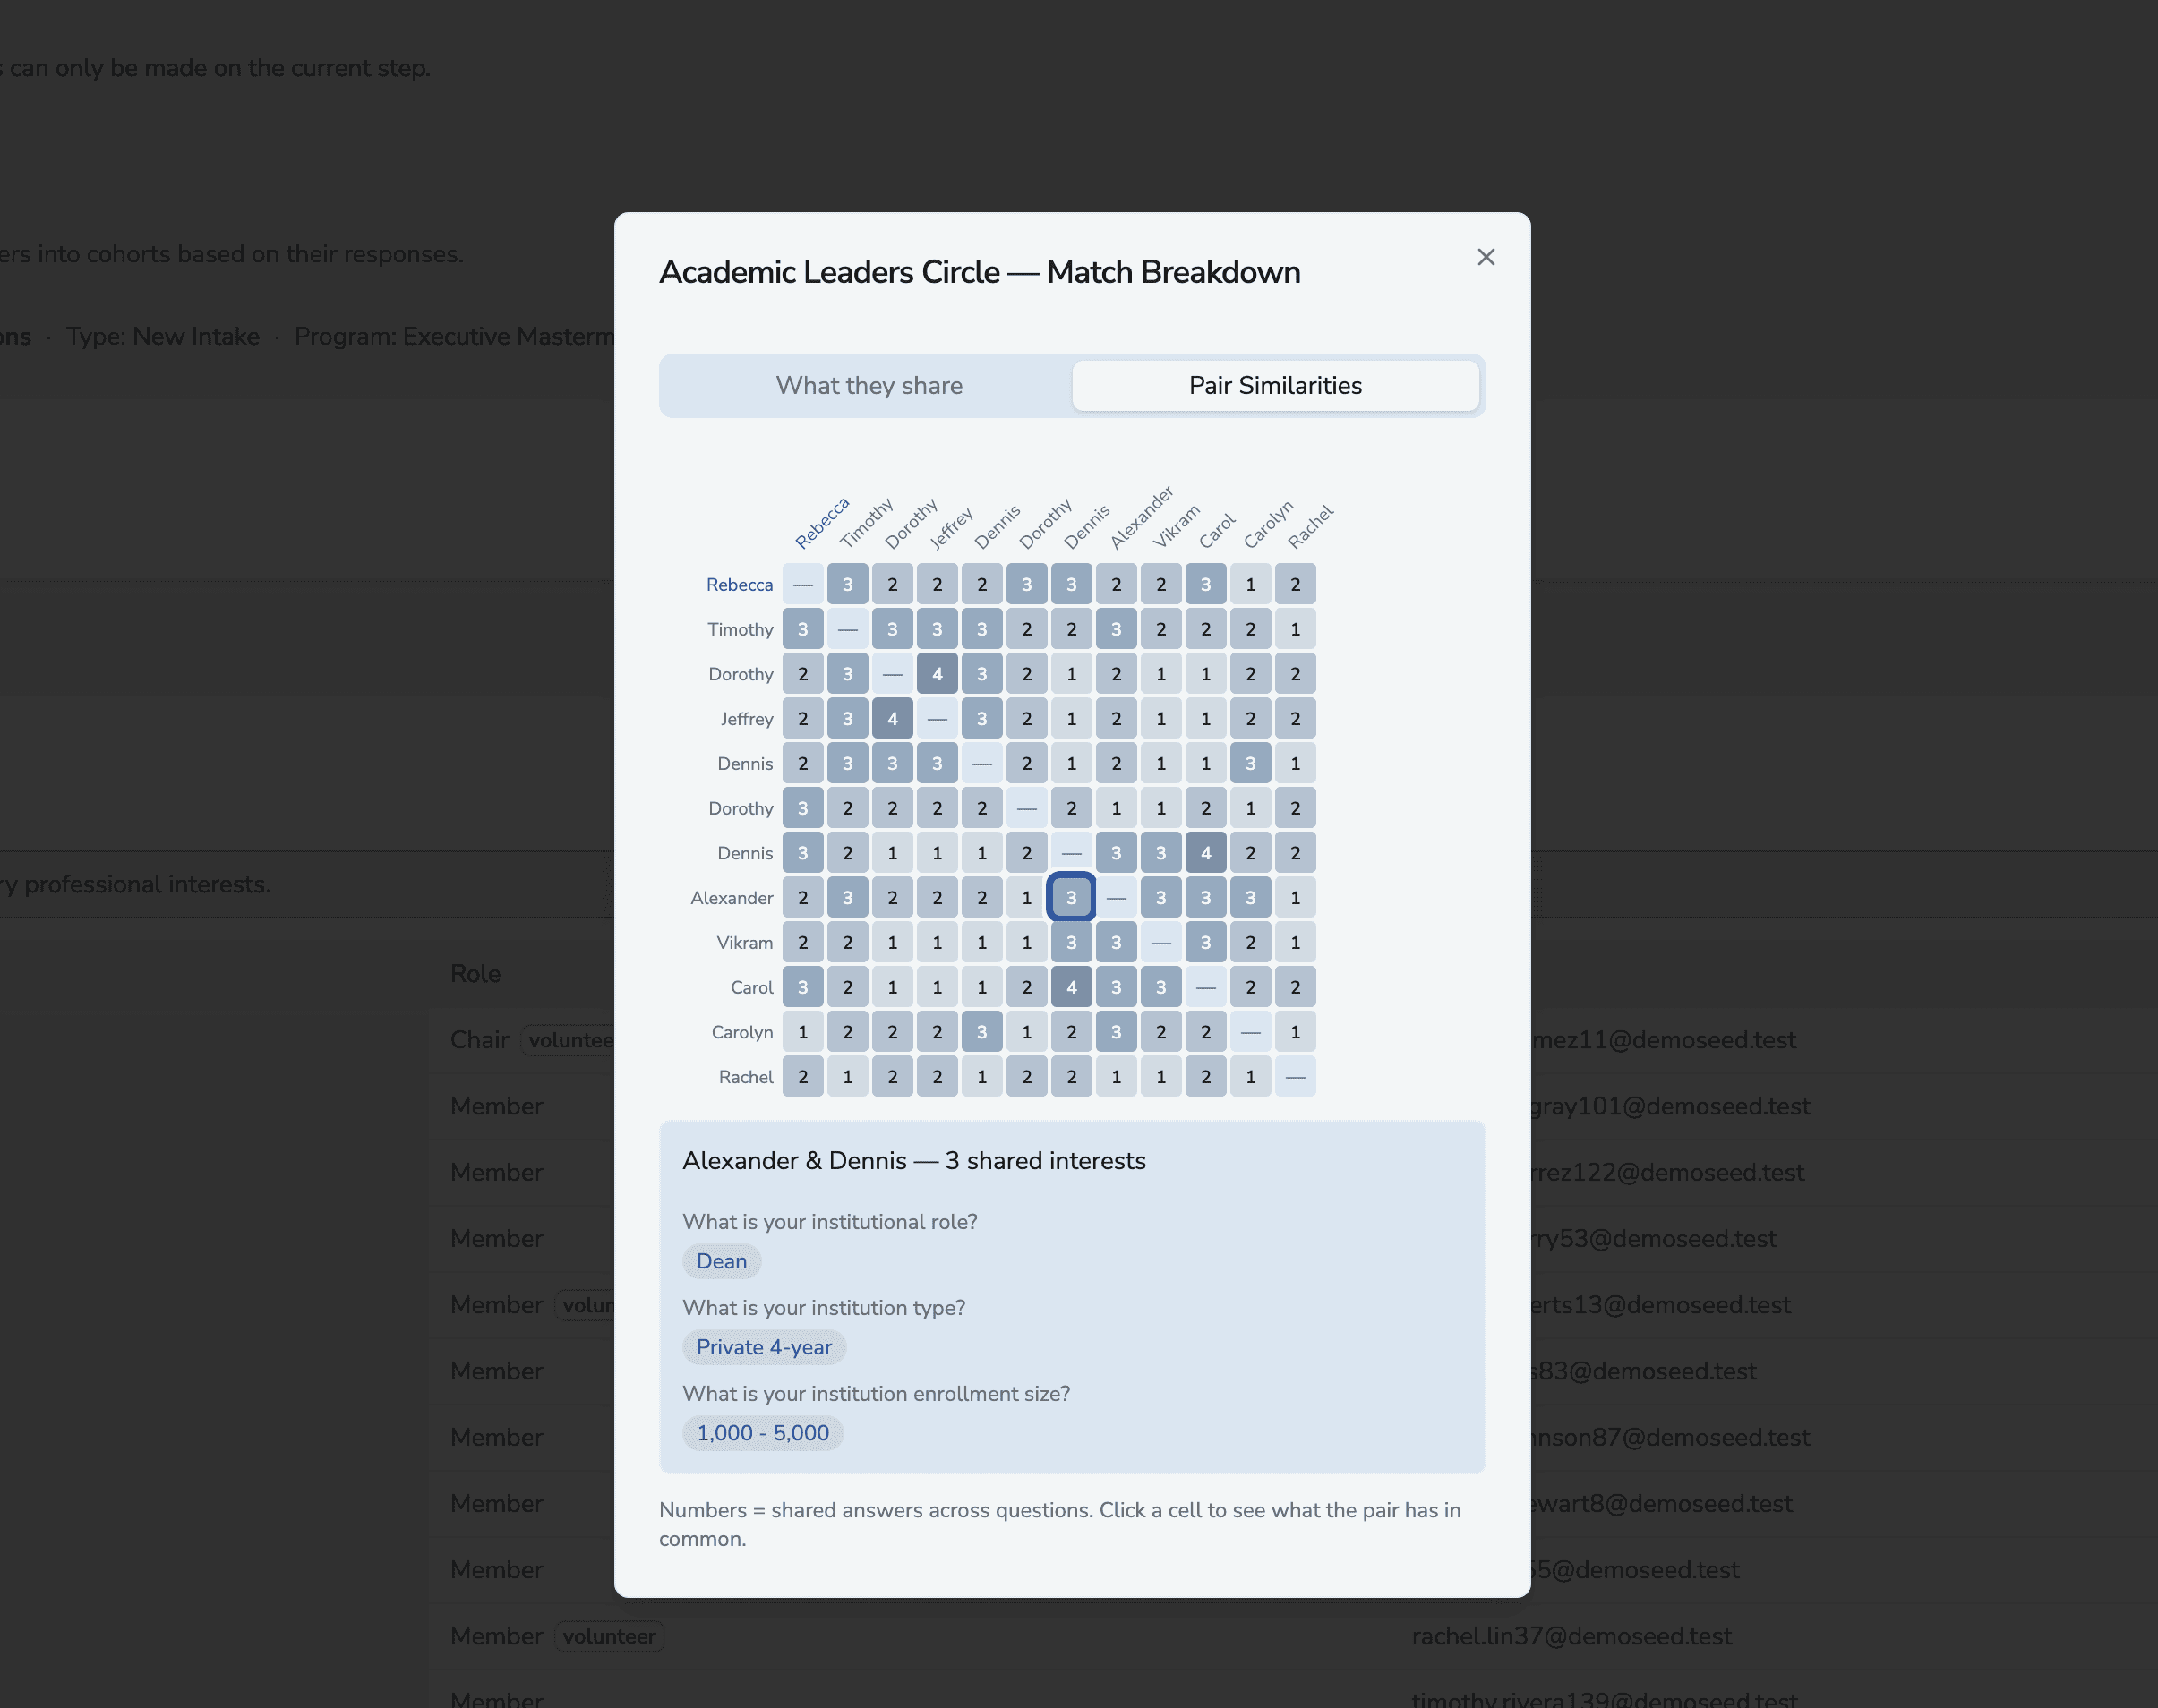Click Dennis row, Carol column cell showing 4
The image size is (2158, 1708).
[x=1205, y=853]
